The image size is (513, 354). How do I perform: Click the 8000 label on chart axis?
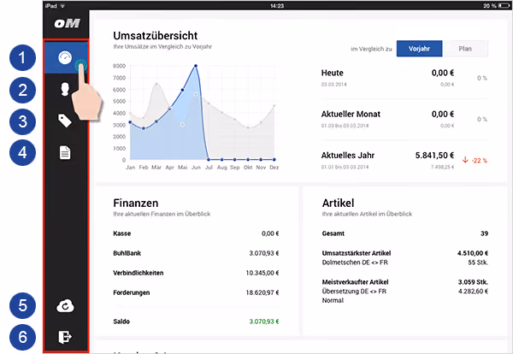(119, 66)
